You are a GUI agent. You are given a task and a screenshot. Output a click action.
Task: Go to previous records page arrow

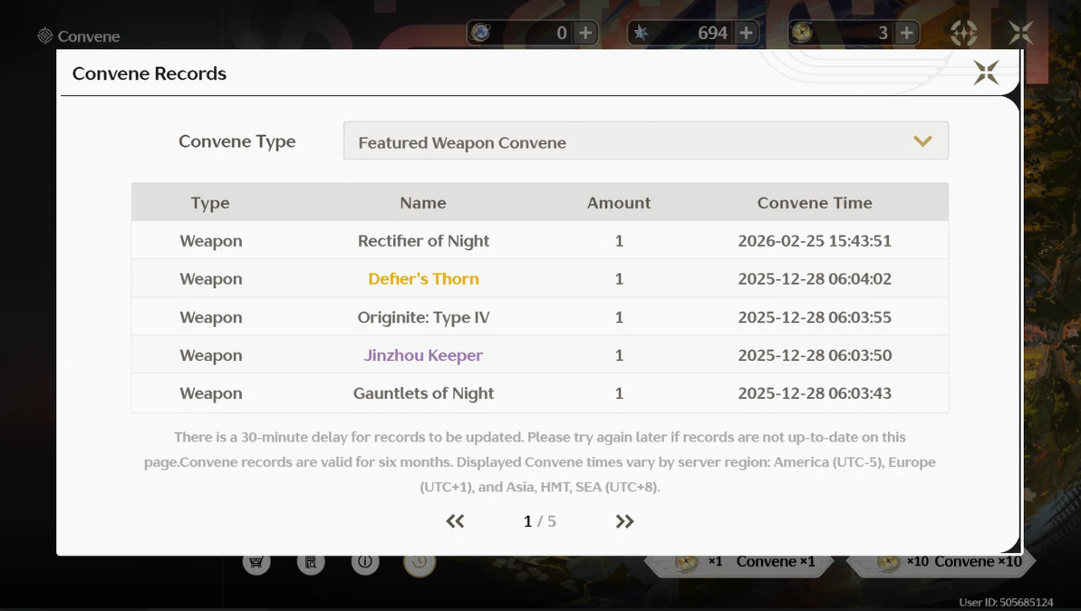(455, 521)
